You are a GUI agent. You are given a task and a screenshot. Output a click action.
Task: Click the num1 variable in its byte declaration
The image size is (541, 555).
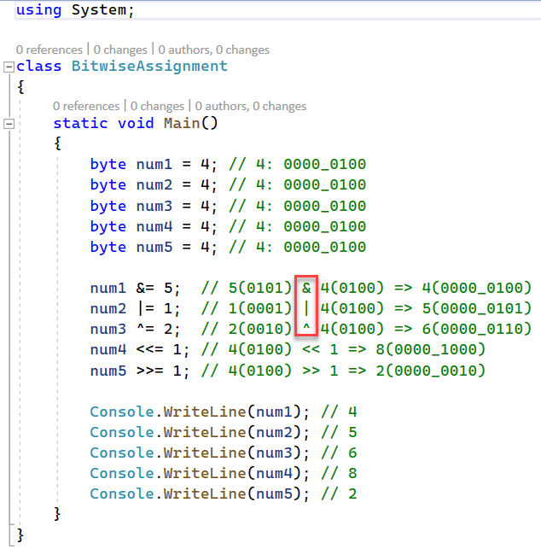click(x=154, y=164)
